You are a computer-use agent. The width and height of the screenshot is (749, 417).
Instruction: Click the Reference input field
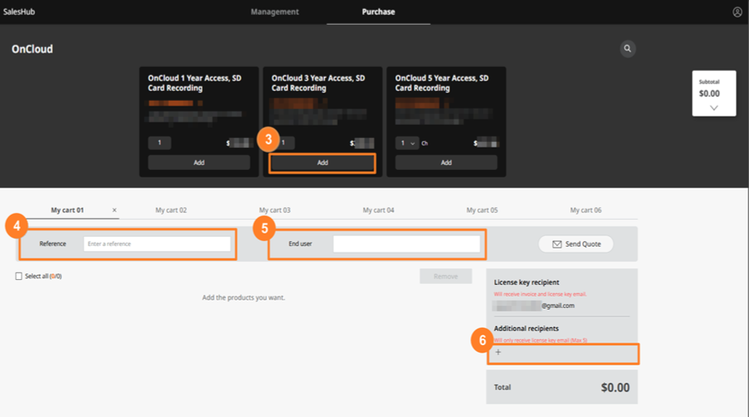pos(157,244)
